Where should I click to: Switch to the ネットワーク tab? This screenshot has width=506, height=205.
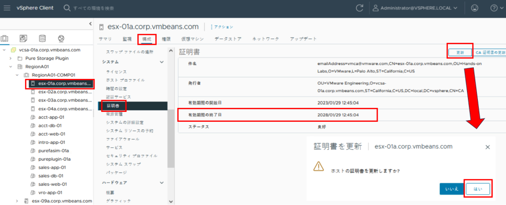point(265,39)
